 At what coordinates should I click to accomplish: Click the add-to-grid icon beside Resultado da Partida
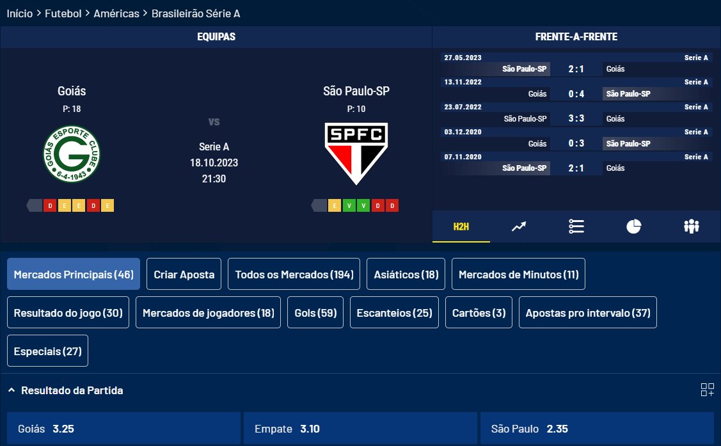pos(707,390)
